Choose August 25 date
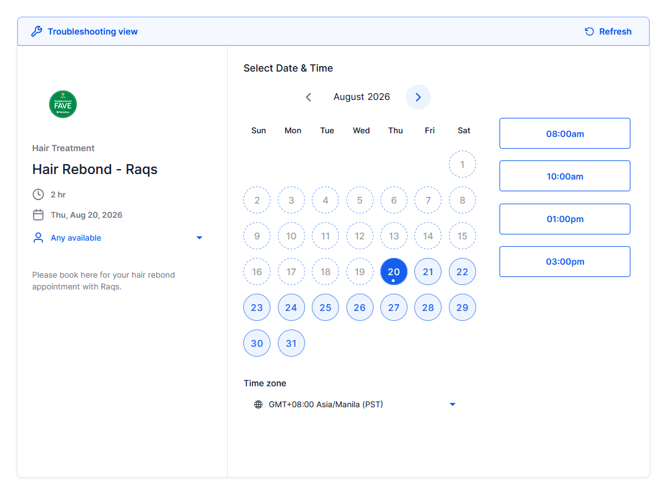Image resolution: width=665 pixels, height=493 pixels. tap(325, 307)
